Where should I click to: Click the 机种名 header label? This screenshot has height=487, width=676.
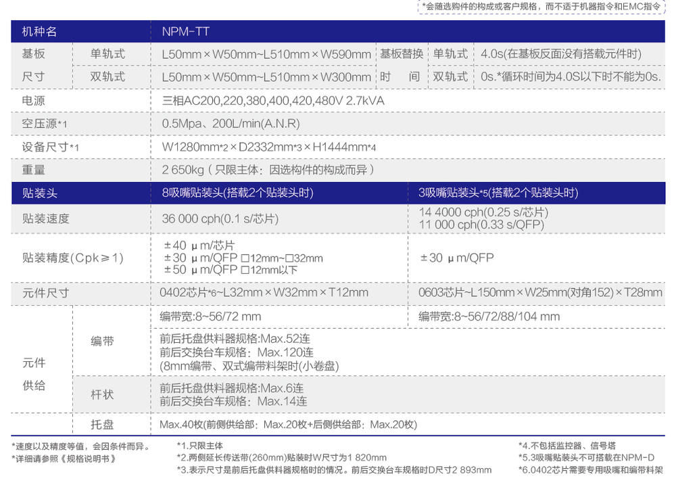click(x=39, y=31)
